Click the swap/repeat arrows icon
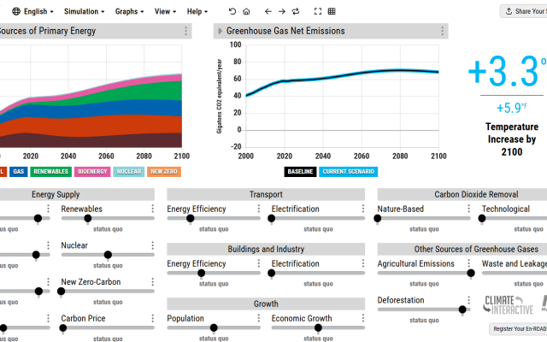Image resolution: width=547 pixels, height=342 pixels. tap(296, 11)
